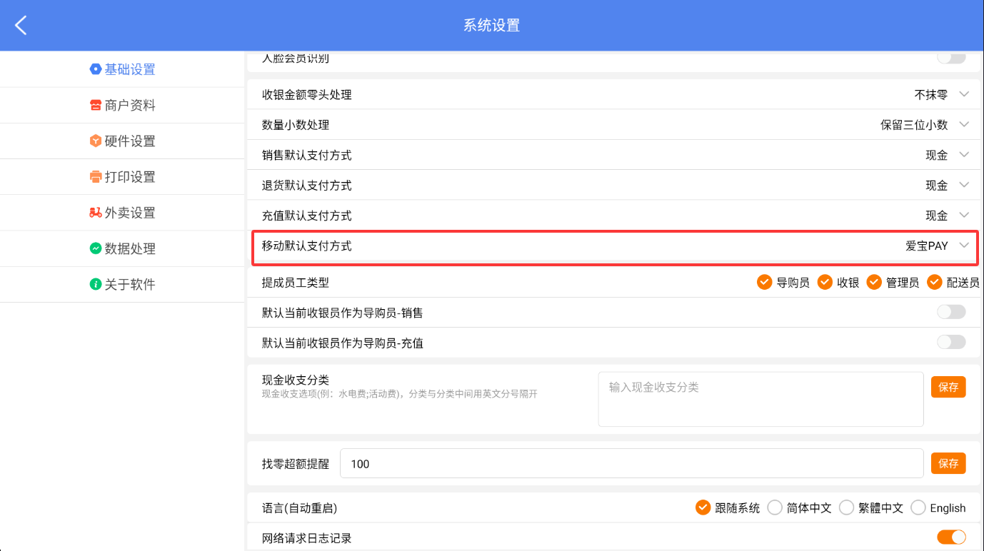The width and height of the screenshot is (984, 551).
Task: Click the back arrow in header
Action: [21, 26]
